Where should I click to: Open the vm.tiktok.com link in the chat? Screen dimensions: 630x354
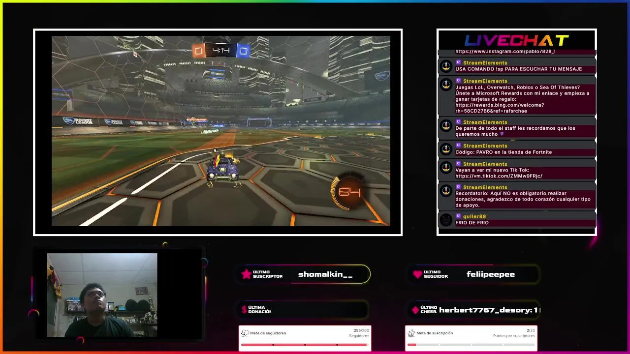[x=499, y=176]
